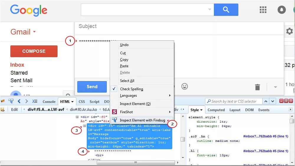The image size is (295, 166).
Task: Click the Google logo
Action: click(29, 10)
